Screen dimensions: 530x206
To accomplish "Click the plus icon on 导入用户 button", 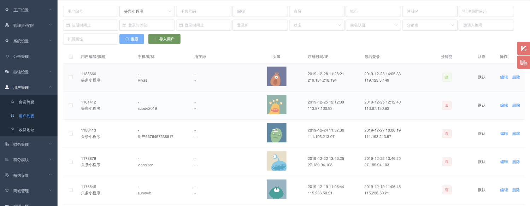I will (x=156, y=39).
